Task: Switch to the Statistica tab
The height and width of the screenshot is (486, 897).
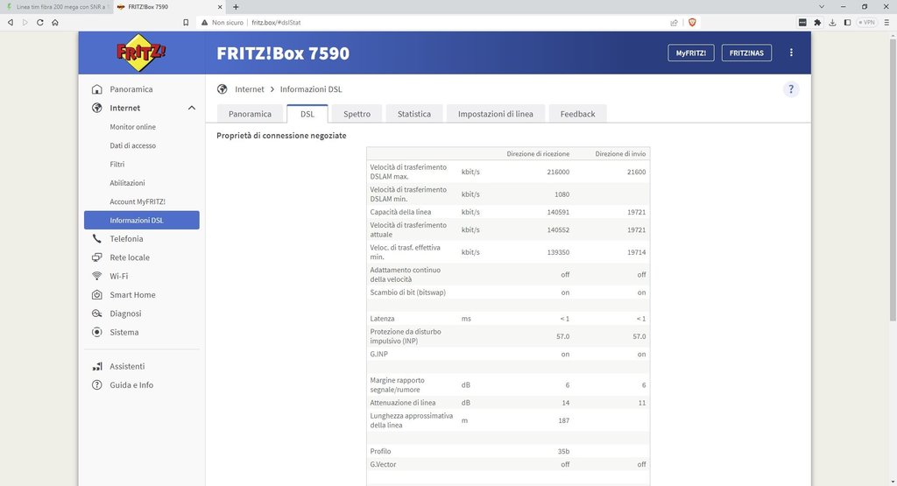Action: click(414, 114)
